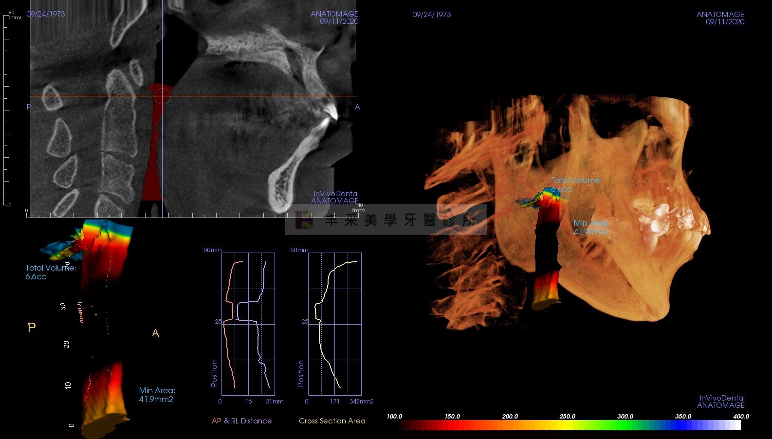Click ANATOMAGE 09/11/2020 label atop 3D view
The image size is (772, 439).
point(720,18)
